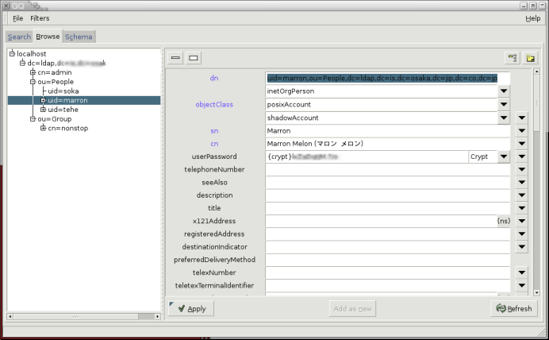The height and width of the screenshot is (340, 549).
Task: Expand the uid=tehe tree entry
Action: click(x=43, y=110)
